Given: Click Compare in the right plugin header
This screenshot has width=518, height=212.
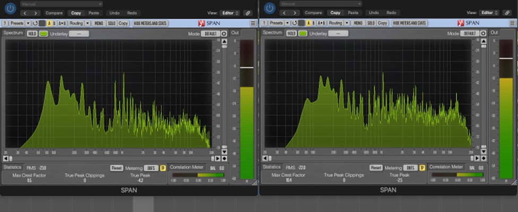Looking at the screenshot, I should (x=314, y=13).
